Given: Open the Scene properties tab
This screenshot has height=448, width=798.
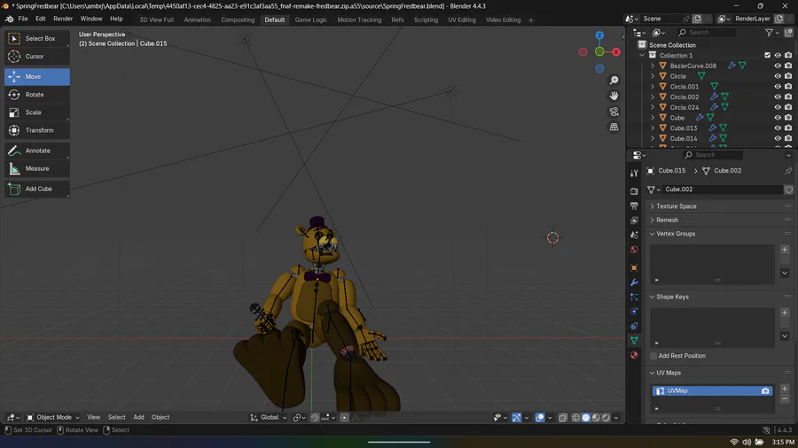Looking at the screenshot, I should [634, 236].
